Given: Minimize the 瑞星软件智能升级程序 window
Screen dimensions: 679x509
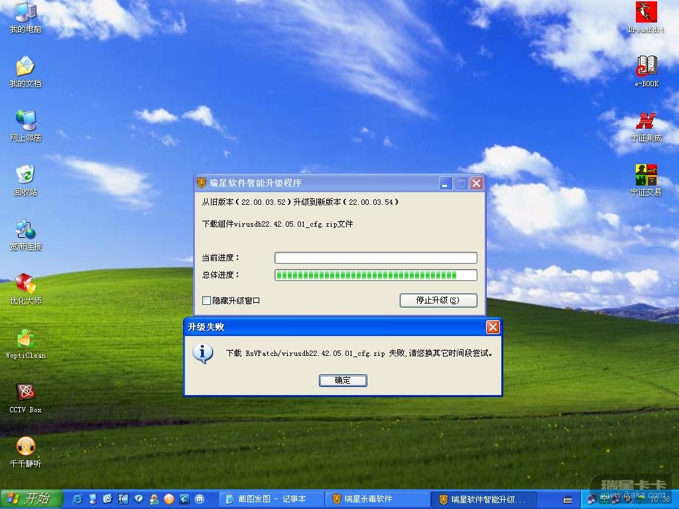Looking at the screenshot, I should (446, 183).
